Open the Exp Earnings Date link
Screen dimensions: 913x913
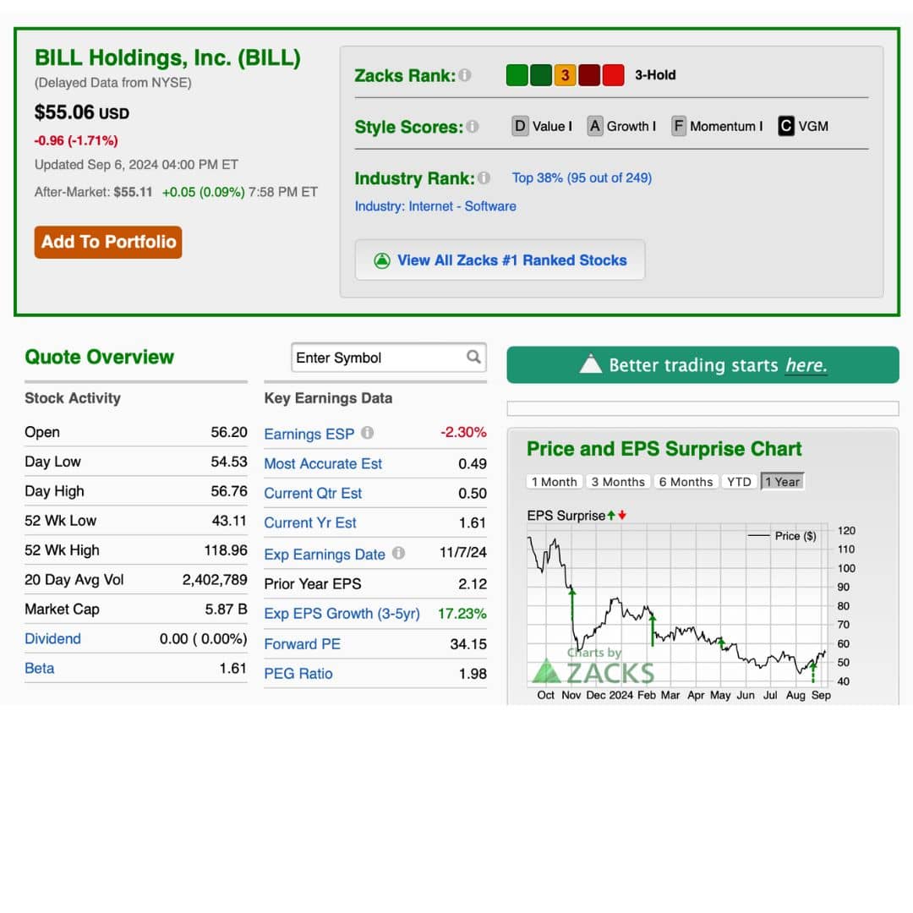325,555
